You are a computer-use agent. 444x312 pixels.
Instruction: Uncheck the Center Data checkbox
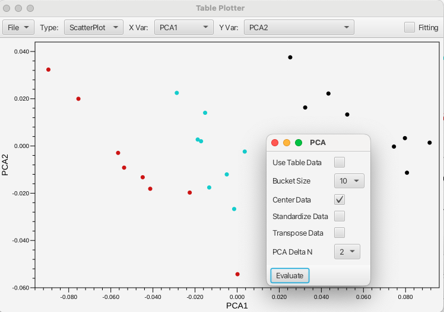click(340, 200)
